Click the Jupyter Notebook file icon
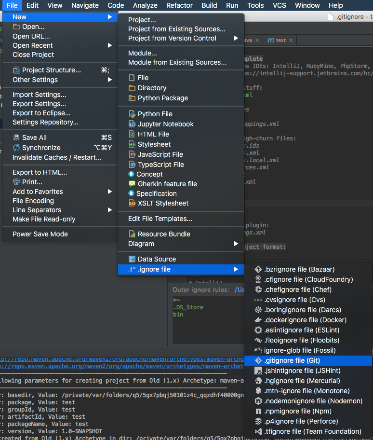Image resolution: width=373 pixels, height=440 pixels. pos(132,124)
